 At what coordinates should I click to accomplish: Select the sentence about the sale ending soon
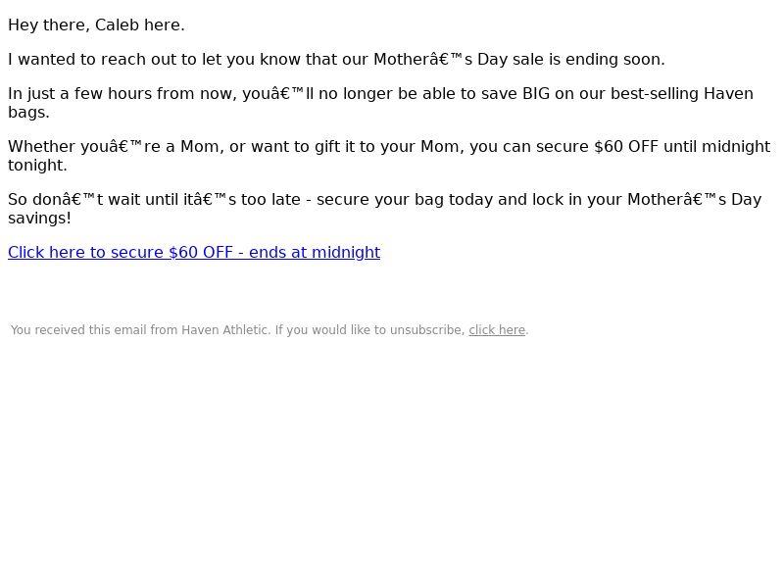pyautogui.click(x=336, y=60)
